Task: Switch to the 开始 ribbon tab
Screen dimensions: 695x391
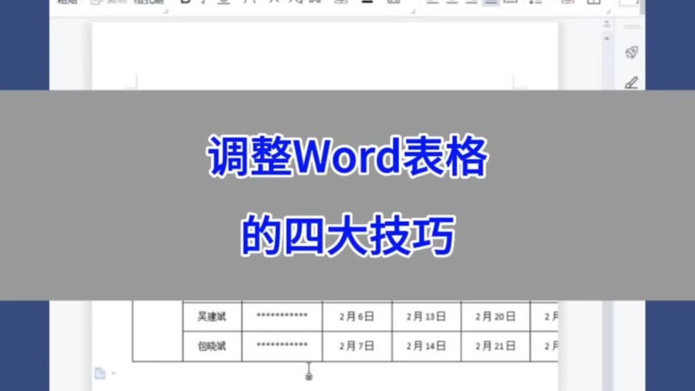Action: click(64, 3)
